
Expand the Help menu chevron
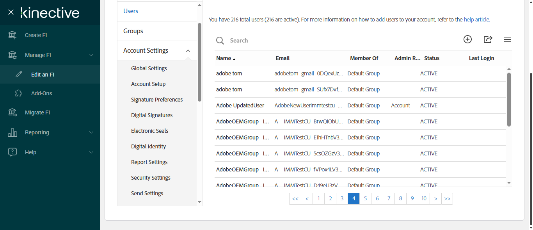point(91,152)
